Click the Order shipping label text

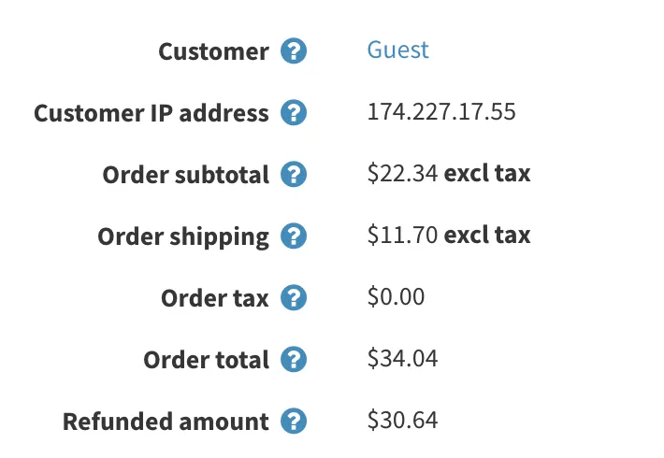(x=183, y=237)
